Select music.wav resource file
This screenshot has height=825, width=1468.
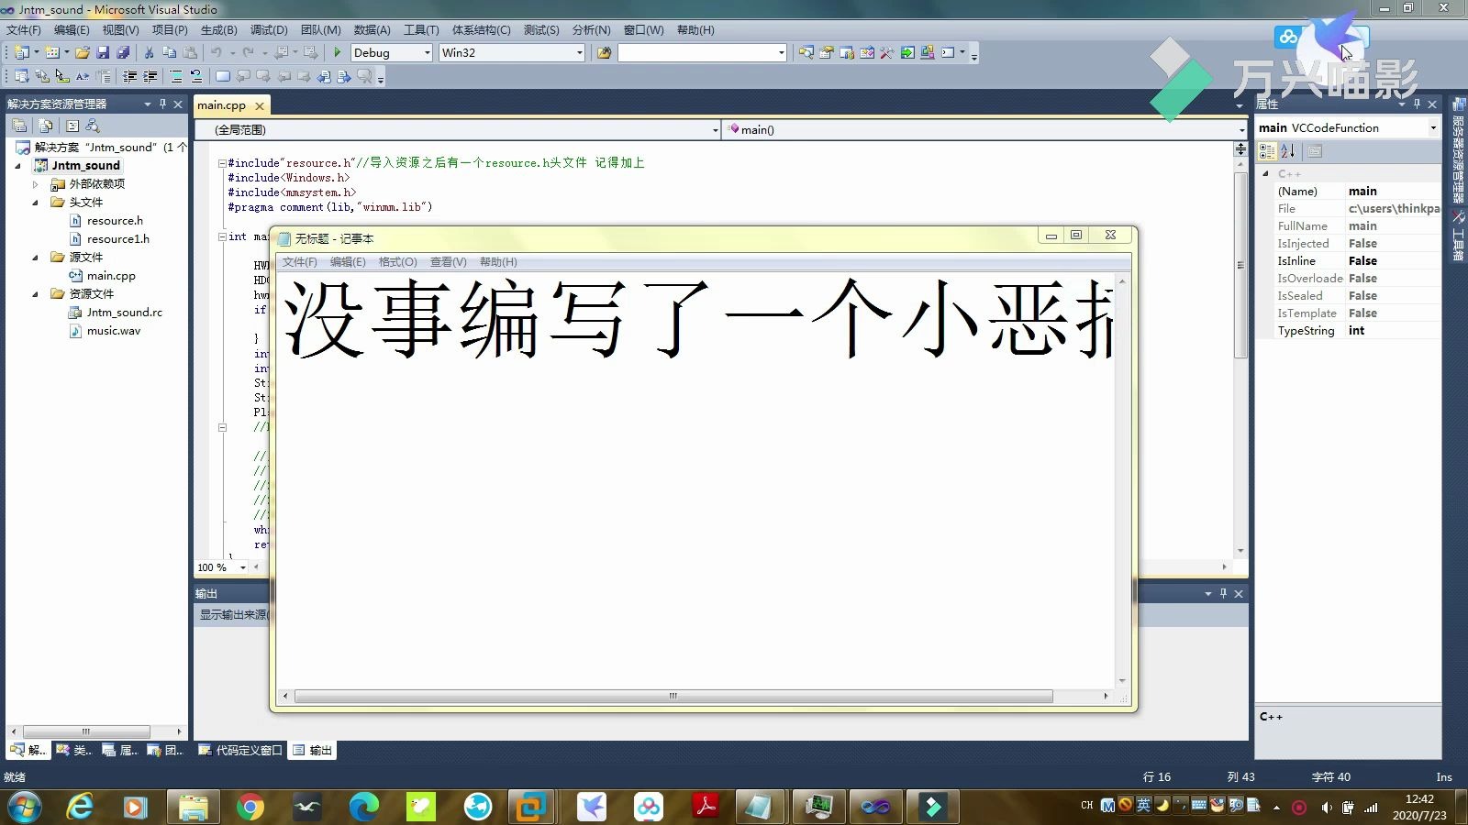pyautogui.click(x=114, y=331)
